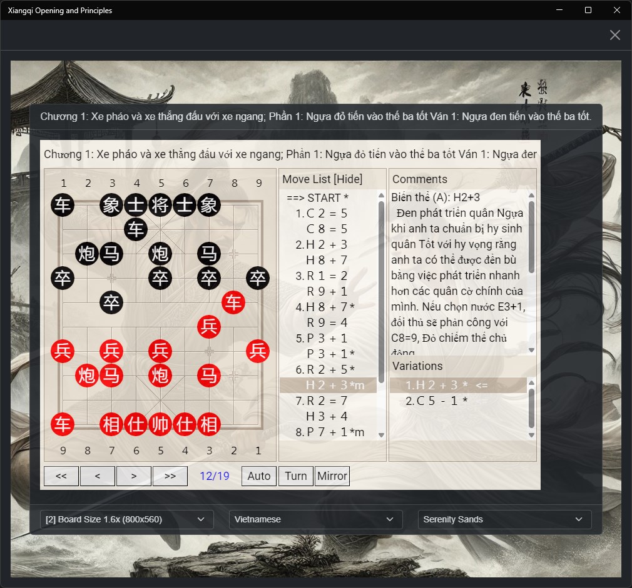Select highlighted move 'H 2 + 3 *m'
632x588 pixels.
(x=328, y=385)
